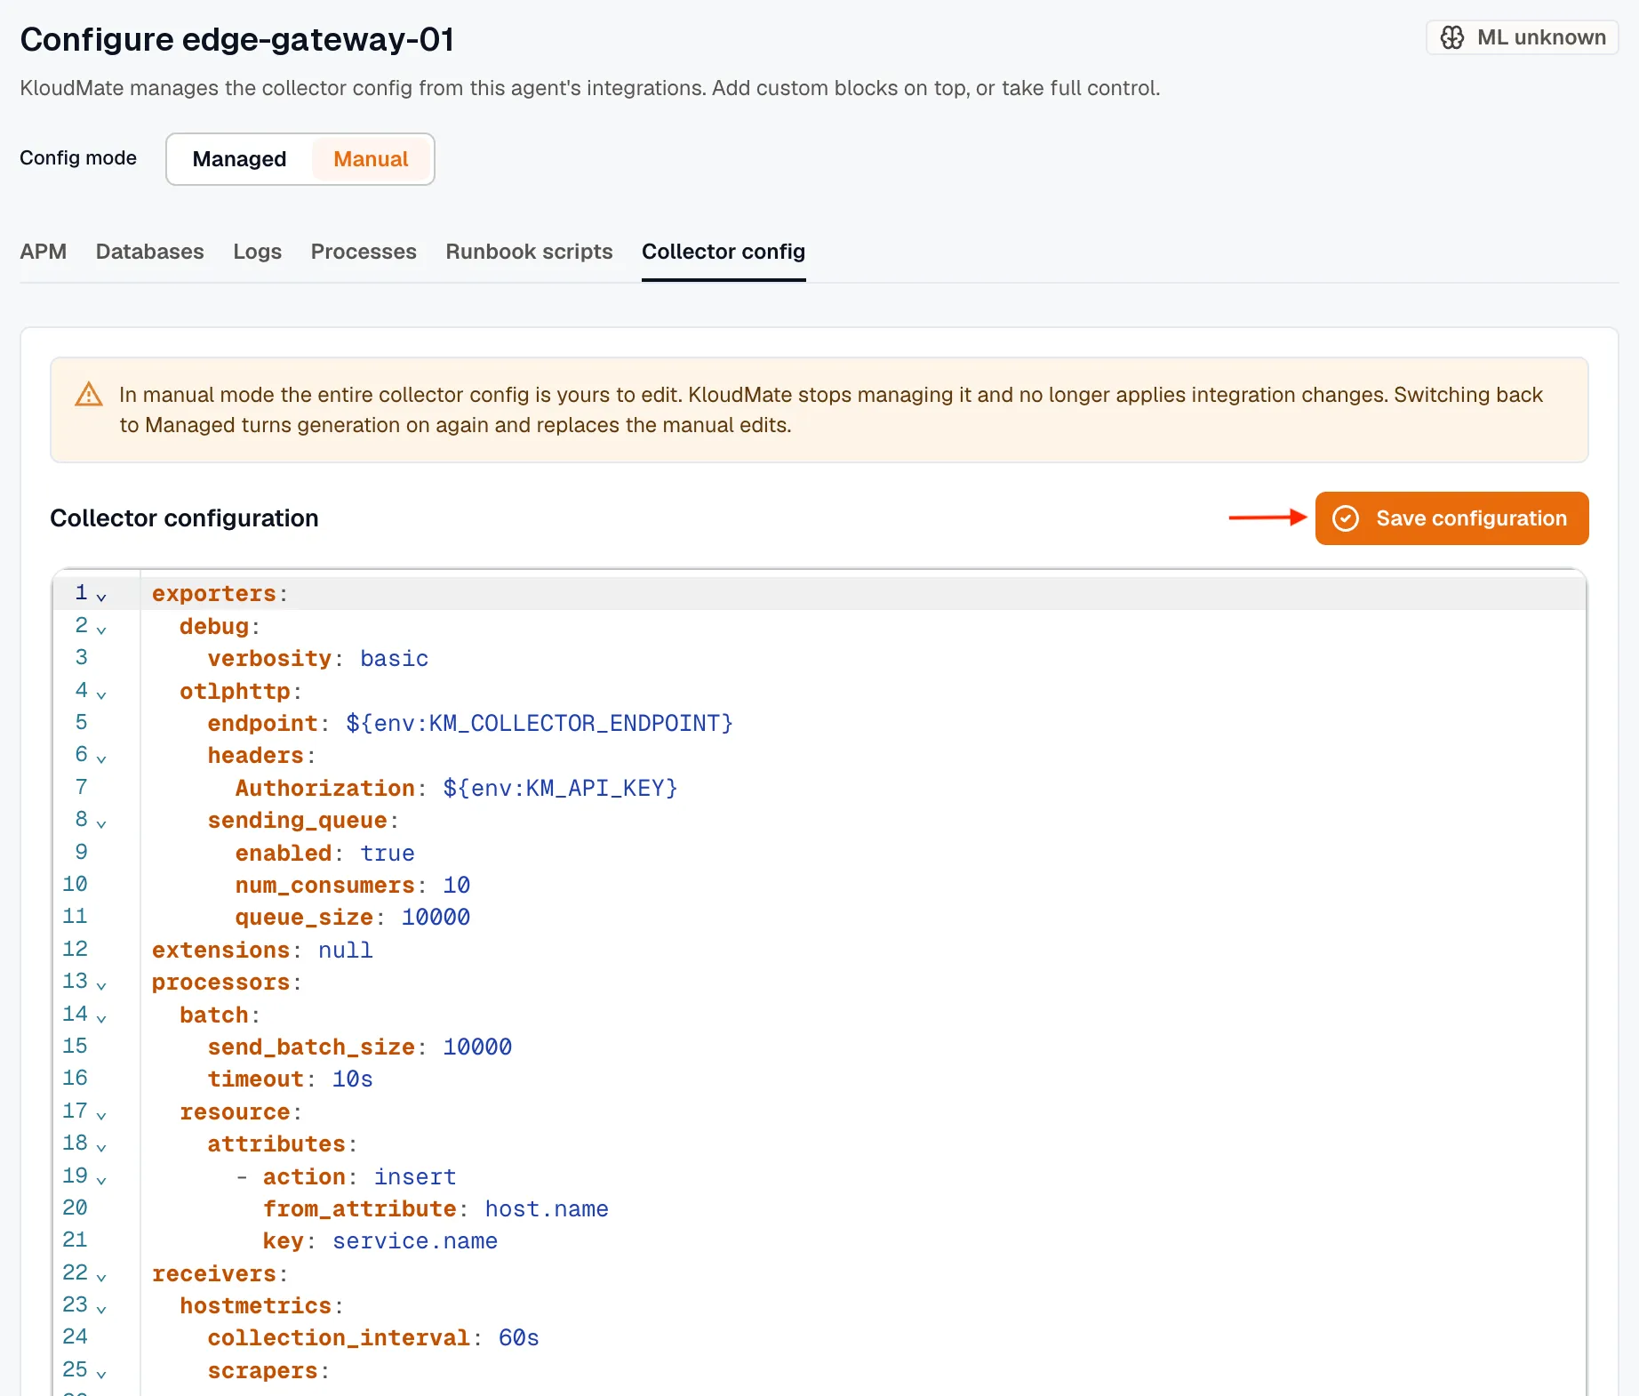Click the send_batch_size value 10000
The width and height of the screenshot is (1639, 1396).
point(477,1047)
